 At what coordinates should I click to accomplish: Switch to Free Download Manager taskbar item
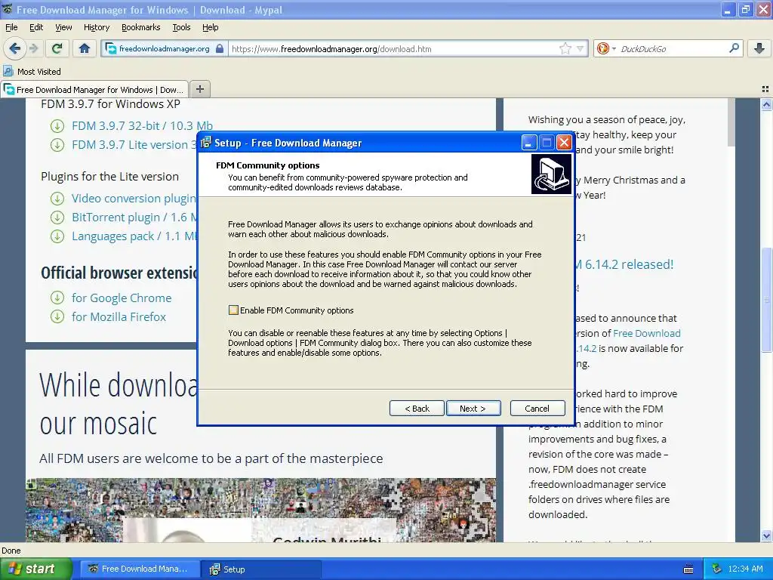tap(140, 569)
